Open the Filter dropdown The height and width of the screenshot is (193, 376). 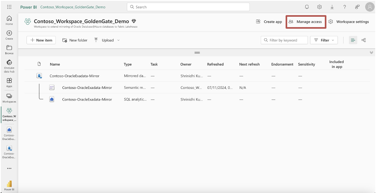[324, 40]
